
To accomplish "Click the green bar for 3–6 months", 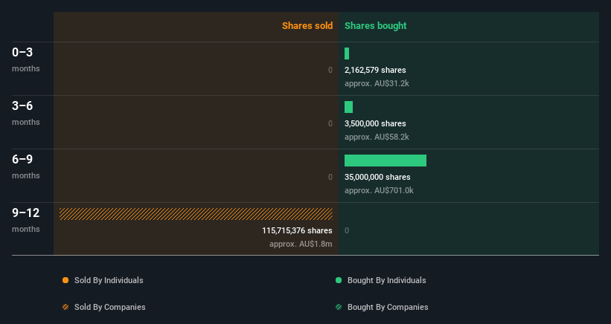I will pos(349,107).
